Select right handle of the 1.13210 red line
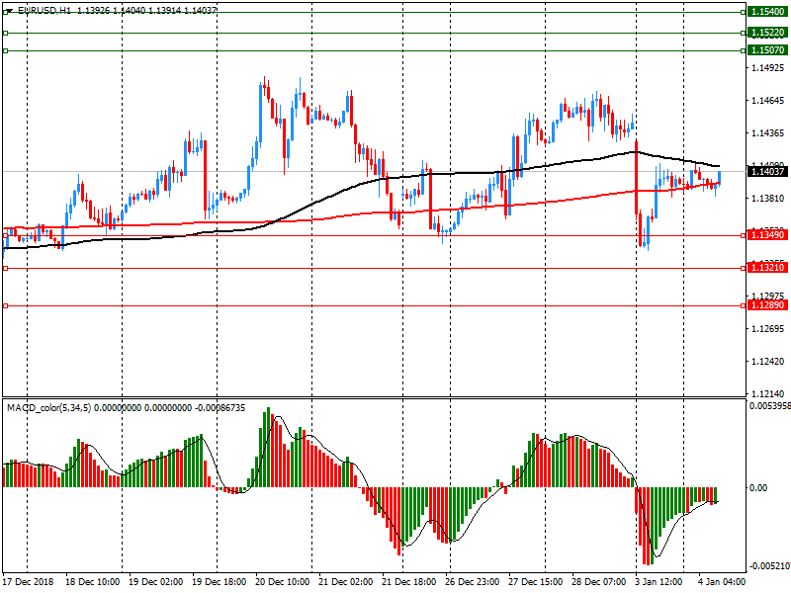The width and height of the screenshot is (791, 593). [x=744, y=268]
